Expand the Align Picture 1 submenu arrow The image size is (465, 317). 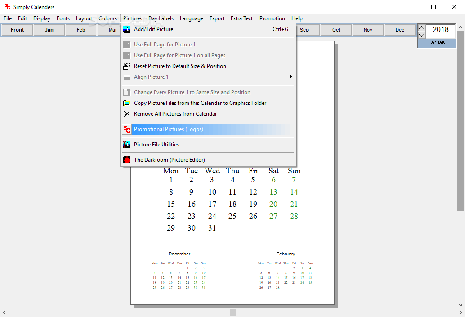pos(291,77)
